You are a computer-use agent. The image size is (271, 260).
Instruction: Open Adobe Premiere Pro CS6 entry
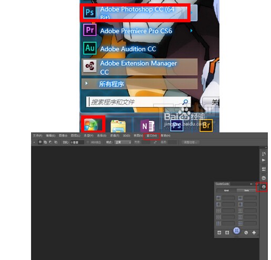coord(135,31)
